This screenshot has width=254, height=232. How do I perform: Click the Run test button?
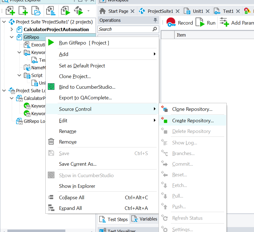206,23
